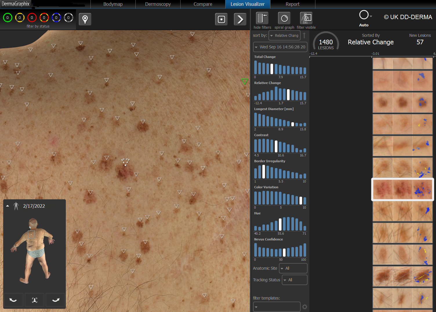Viewport: 436px width, 312px height.
Task: Rotate the 3D body model right
Action: pos(56,300)
